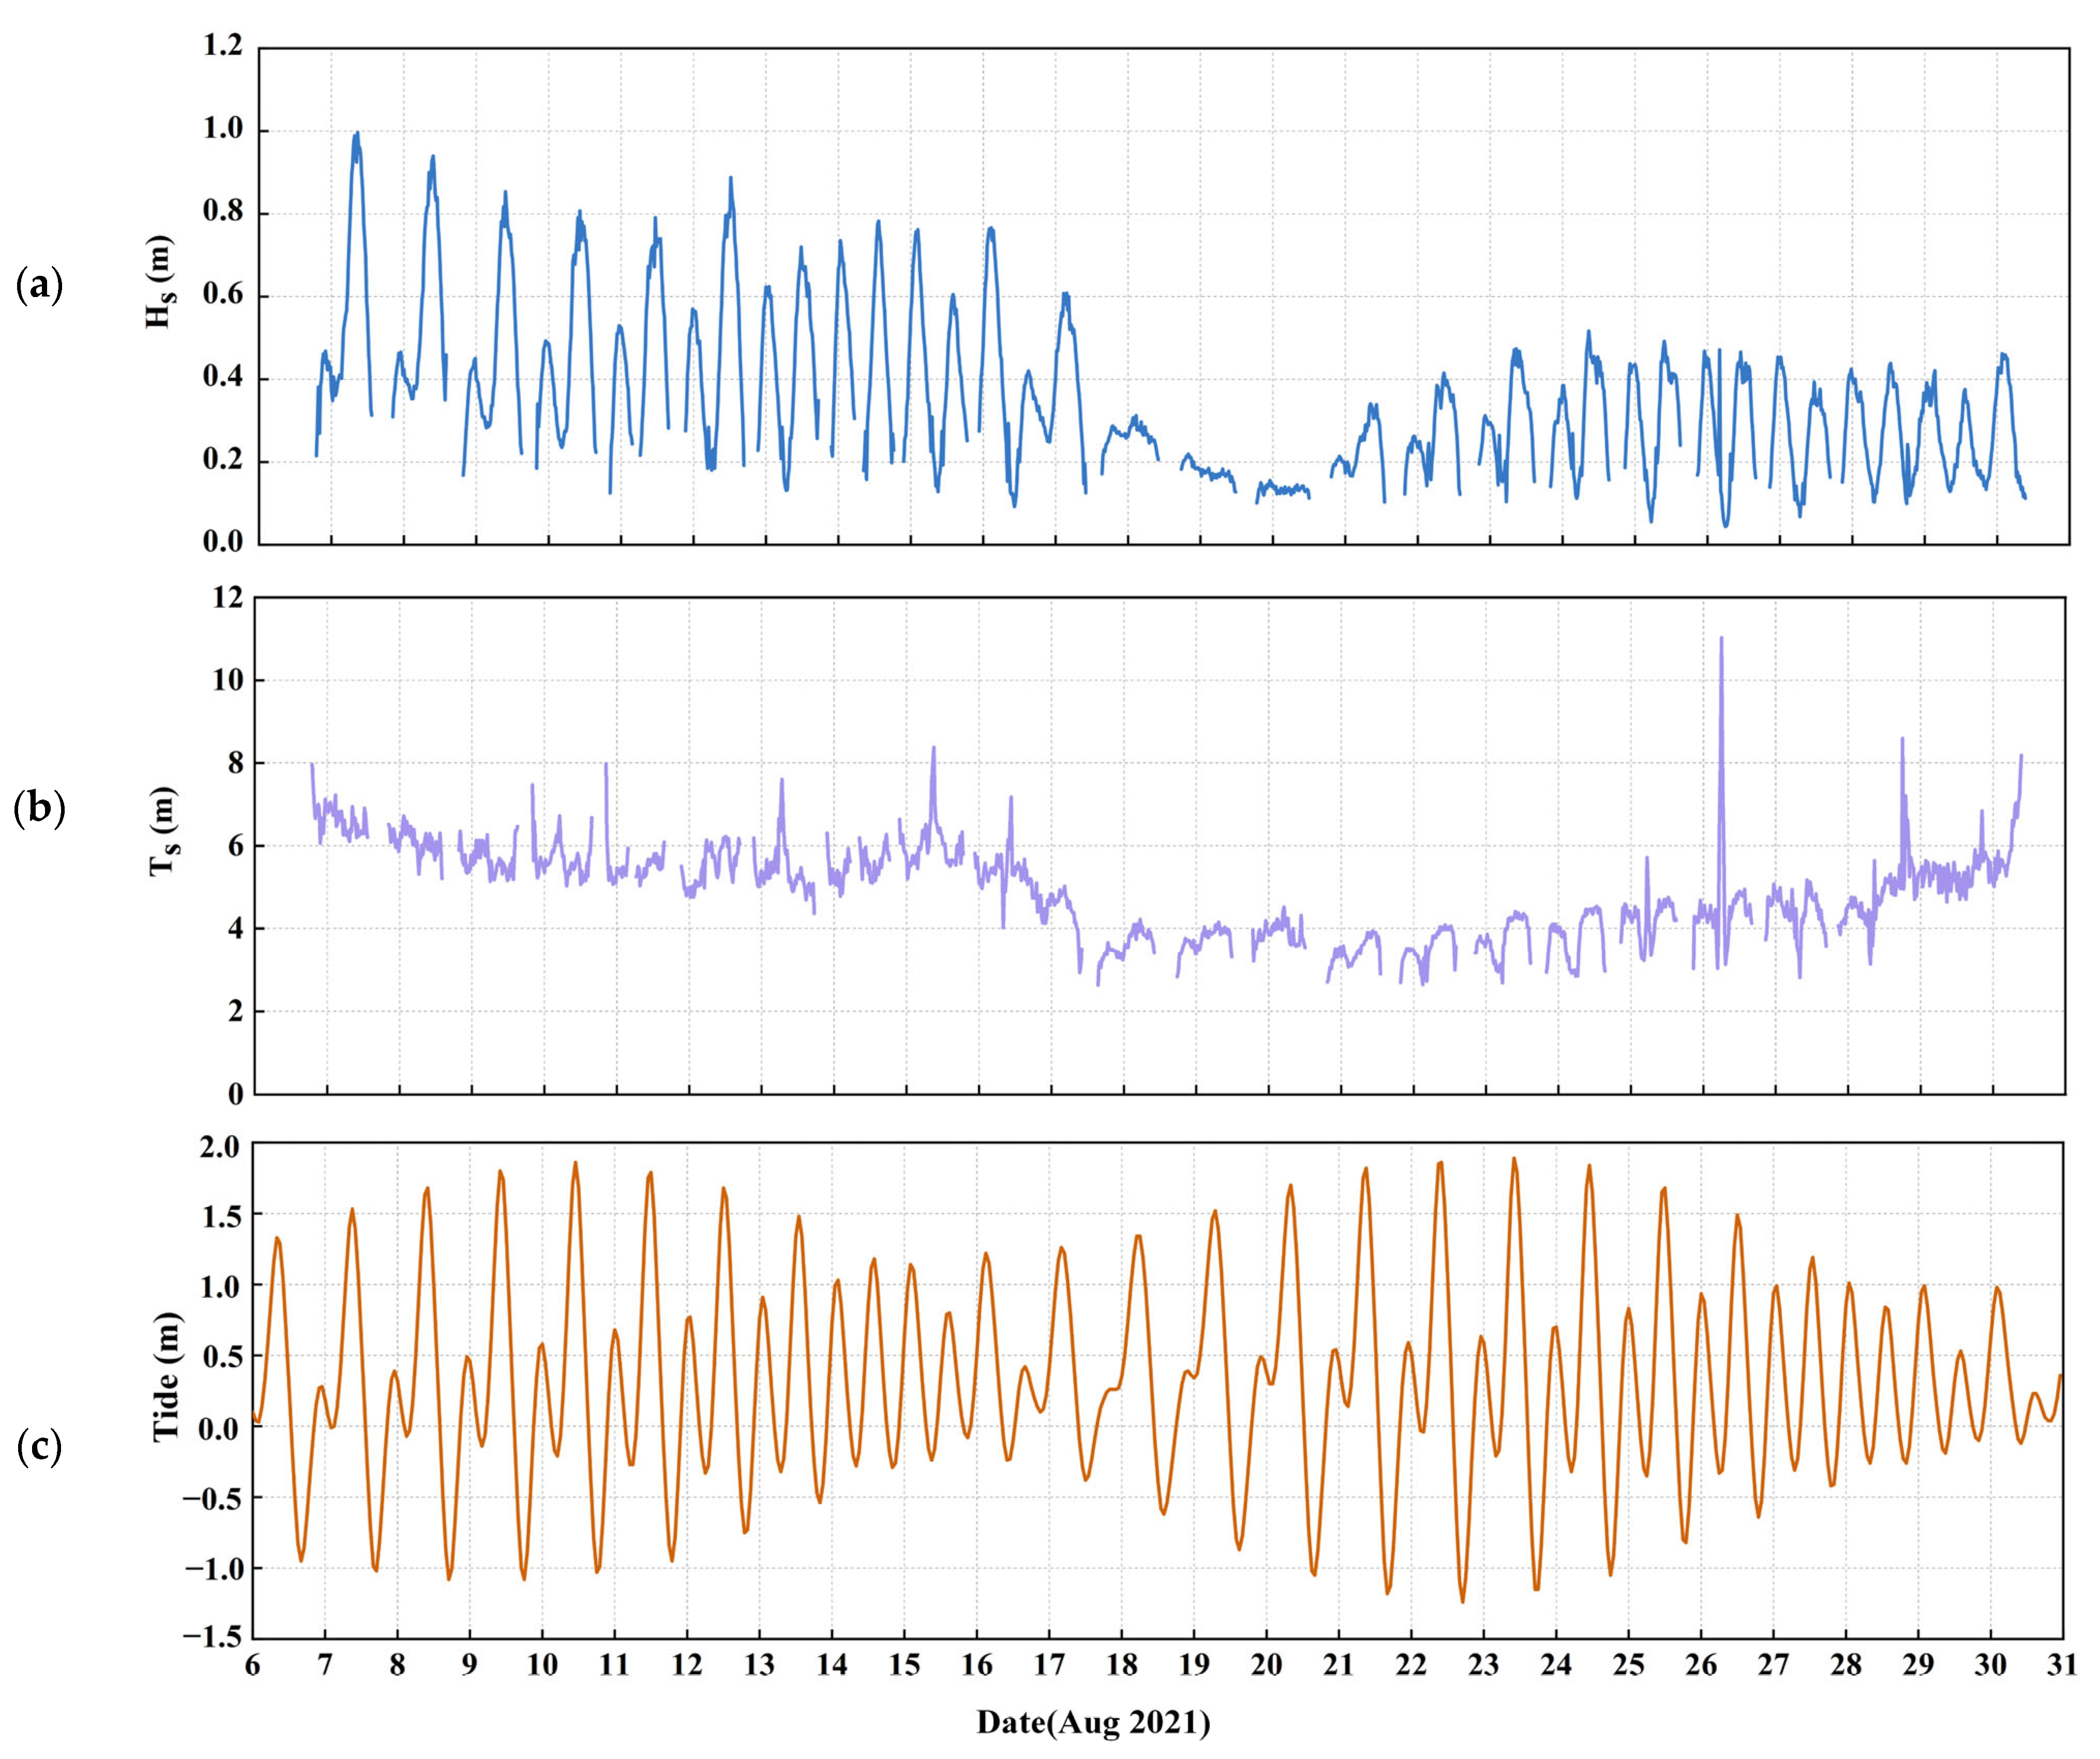Click date tick 9 on the bottom axis
This screenshot has width=2100, height=1759.
469,1665
